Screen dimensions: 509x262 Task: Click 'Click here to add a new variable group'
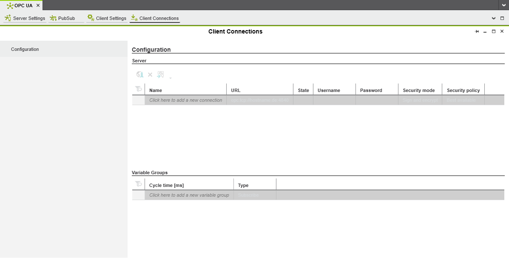(x=189, y=195)
